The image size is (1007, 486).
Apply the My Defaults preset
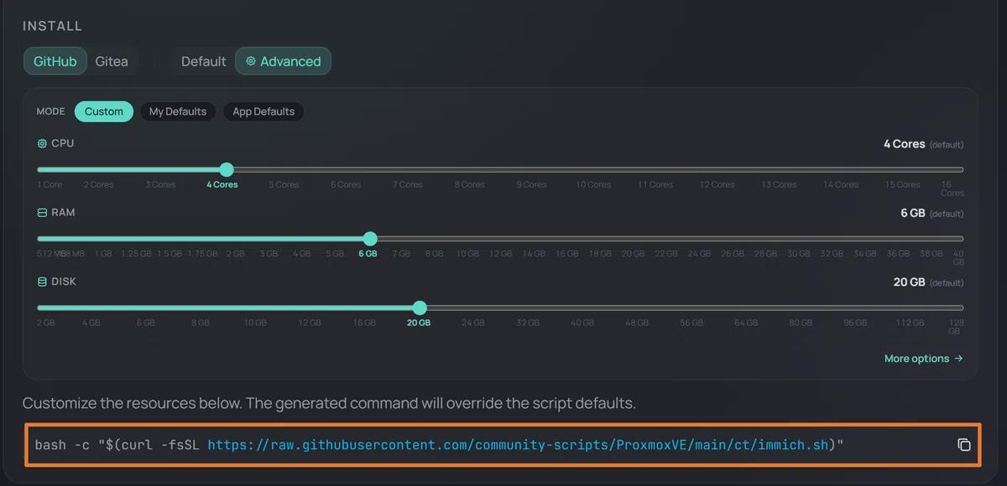(x=178, y=111)
